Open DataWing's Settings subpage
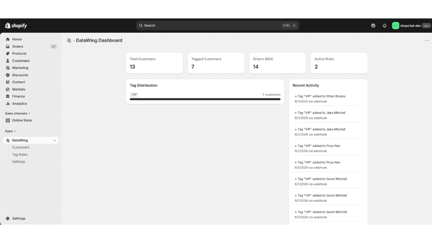 click(18, 162)
